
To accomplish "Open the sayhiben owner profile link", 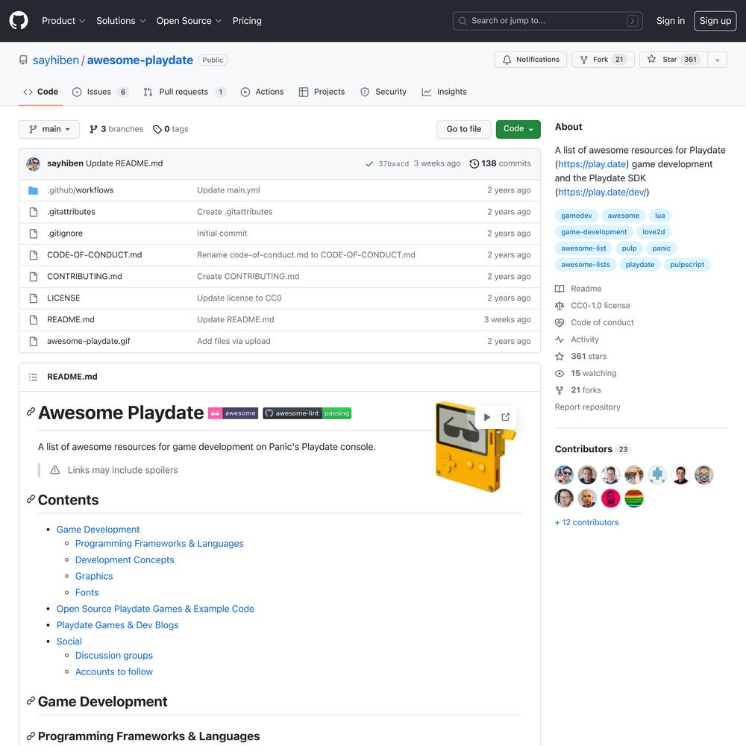I will tap(56, 60).
